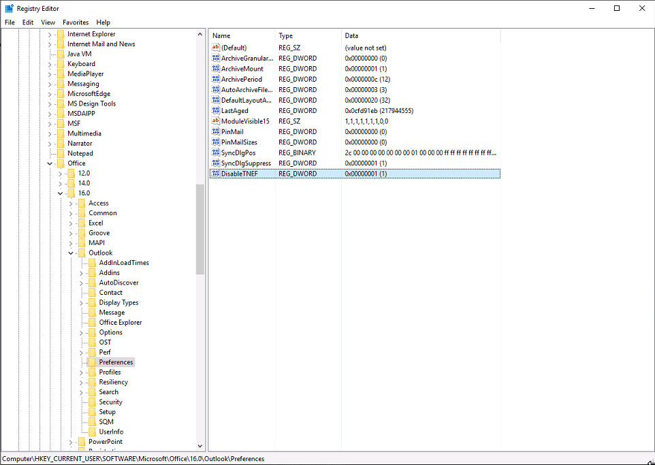The image size is (655, 465).
Task: Click the (Default) string value icon
Action: point(216,48)
